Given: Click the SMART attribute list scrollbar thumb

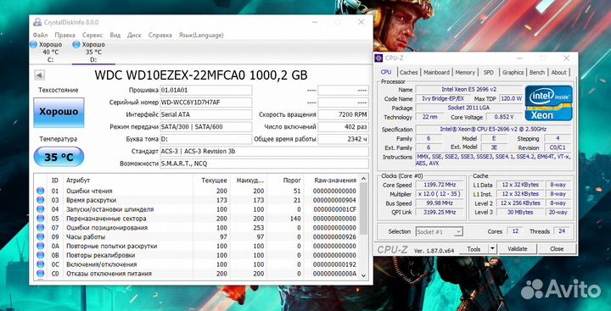Looking at the screenshot, I should tap(363, 208).
